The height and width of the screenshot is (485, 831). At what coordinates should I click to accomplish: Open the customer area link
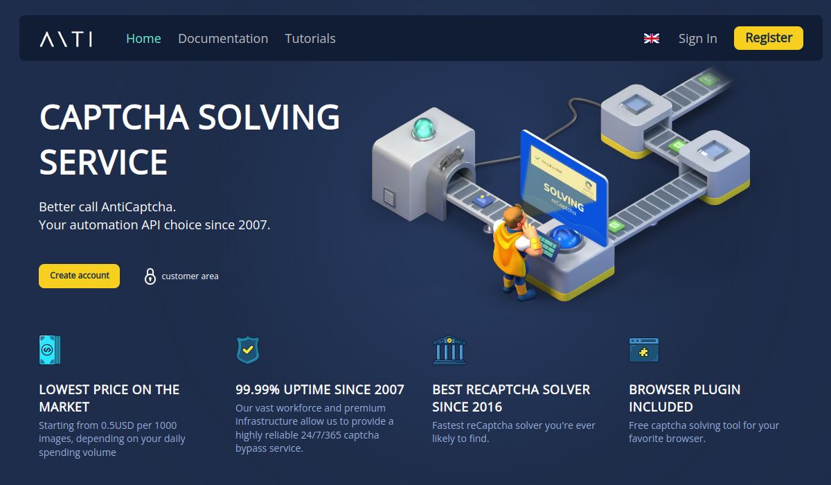(190, 276)
